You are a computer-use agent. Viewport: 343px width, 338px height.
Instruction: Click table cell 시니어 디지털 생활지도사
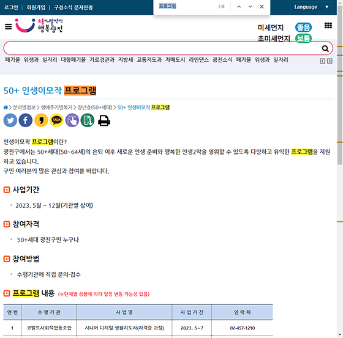tap(124, 328)
